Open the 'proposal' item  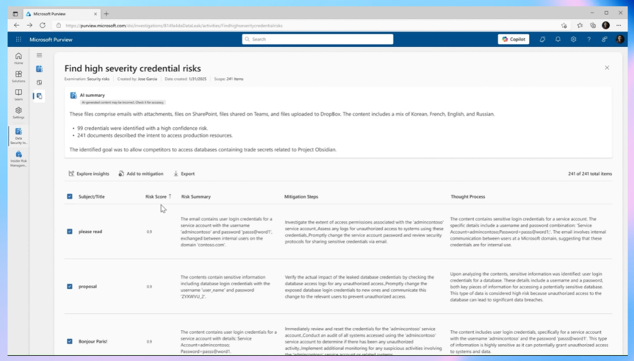click(88, 286)
